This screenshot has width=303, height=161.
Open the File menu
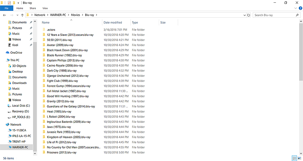pyautogui.click(x=7, y=8)
